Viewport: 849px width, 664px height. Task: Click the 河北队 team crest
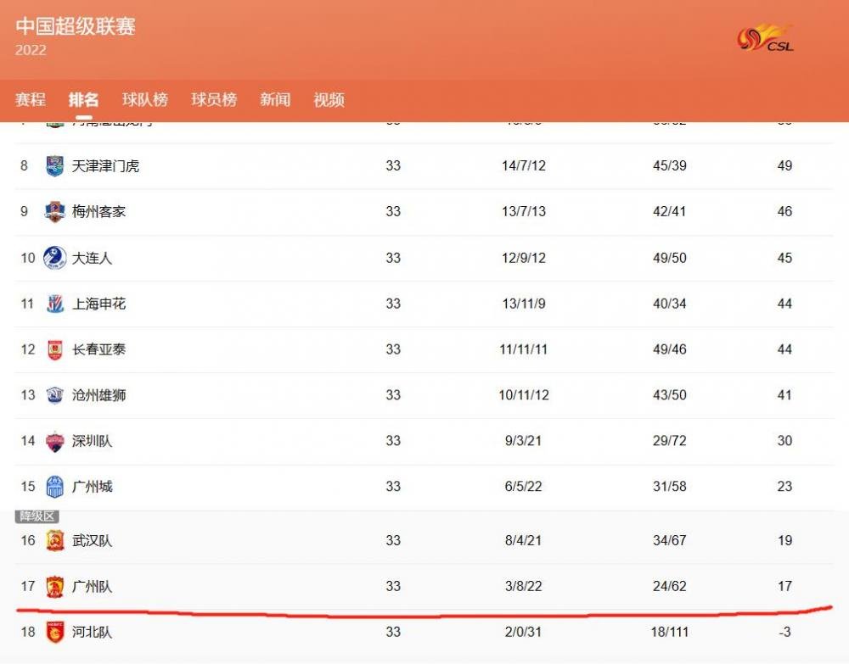point(54,632)
